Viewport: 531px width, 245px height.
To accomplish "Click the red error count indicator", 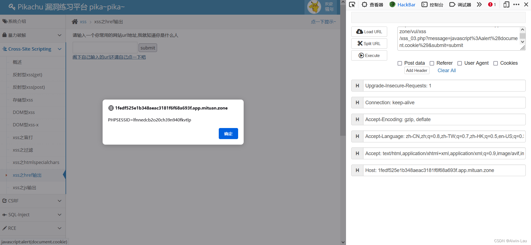I will [x=492, y=4].
